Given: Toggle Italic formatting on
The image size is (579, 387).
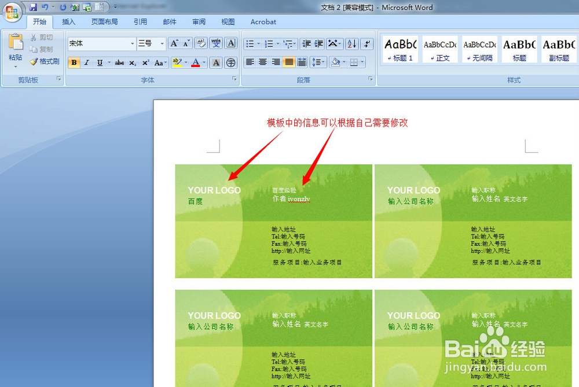Looking at the screenshot, I should click(86, 62).
